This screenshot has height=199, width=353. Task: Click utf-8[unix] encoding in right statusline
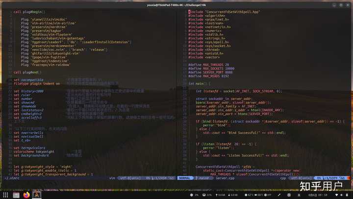pyautogui.click(x=301, y=178)
